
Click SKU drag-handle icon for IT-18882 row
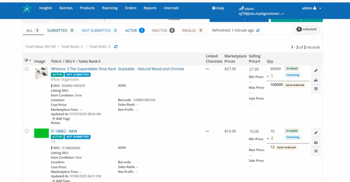(52, 148)
